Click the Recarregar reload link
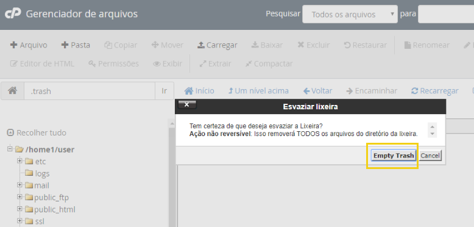 click(x=434, y=91)
